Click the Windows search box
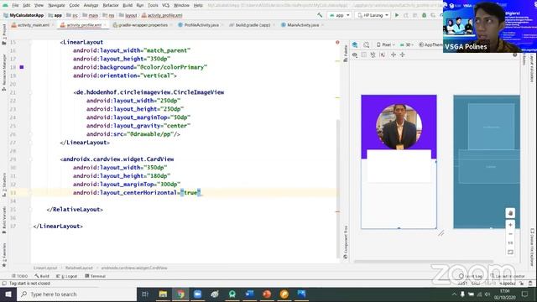 tap(76, 294)
